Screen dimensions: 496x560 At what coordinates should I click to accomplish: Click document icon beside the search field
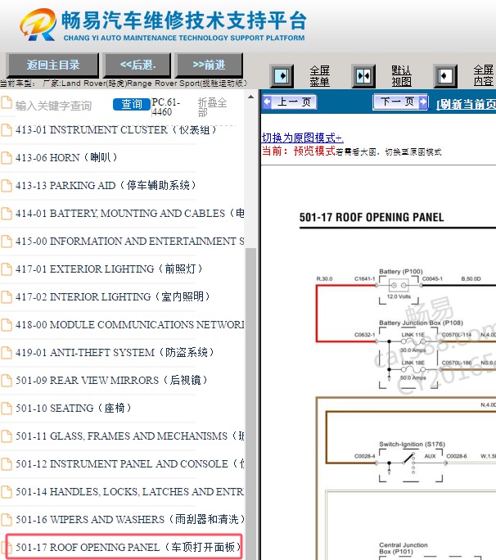click(6, 102)
